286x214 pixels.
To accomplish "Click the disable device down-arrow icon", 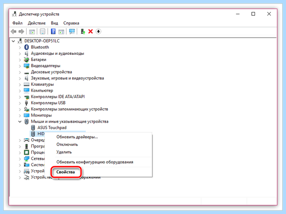I will (x=98, y=31).
